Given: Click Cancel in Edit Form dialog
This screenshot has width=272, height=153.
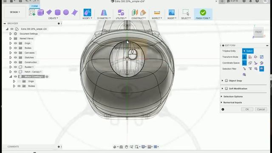Looking at the screenshot, I should 261,109.
